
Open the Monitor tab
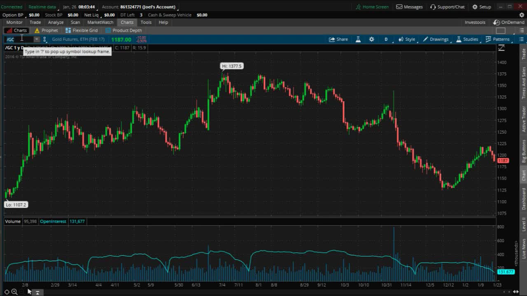[14, 22]
